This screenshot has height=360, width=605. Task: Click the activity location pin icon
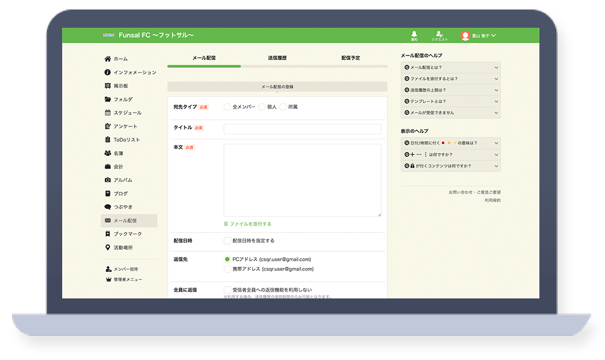[108, 247]
